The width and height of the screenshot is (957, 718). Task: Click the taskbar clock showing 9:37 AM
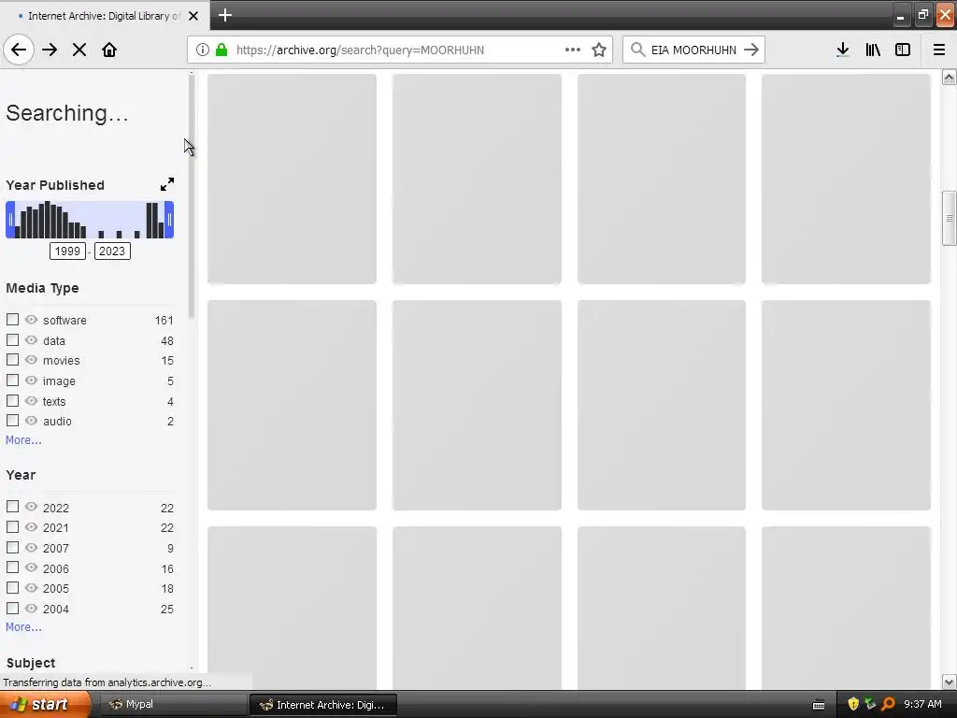click(922, 704)
